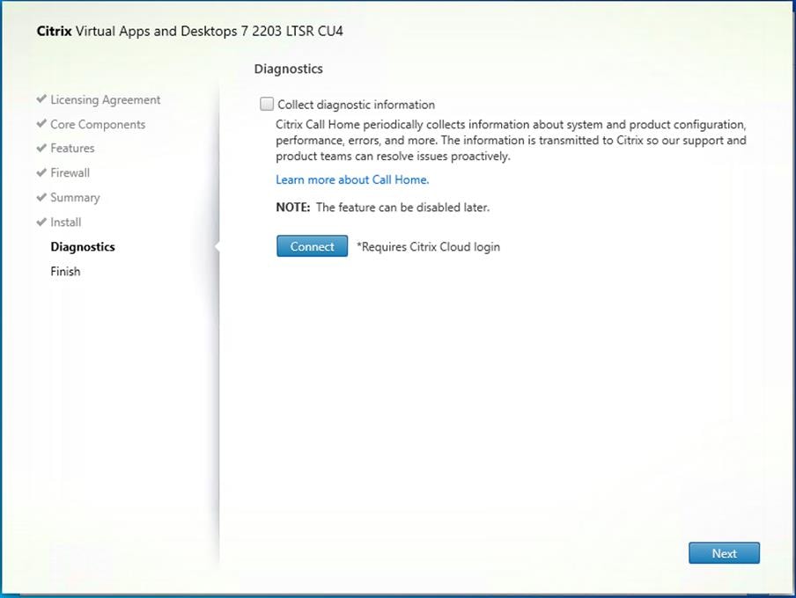Viewport: 796px width, 598px height.
Task: Click the checkmark beside Summary step
Action: click(x=41, y=197)
